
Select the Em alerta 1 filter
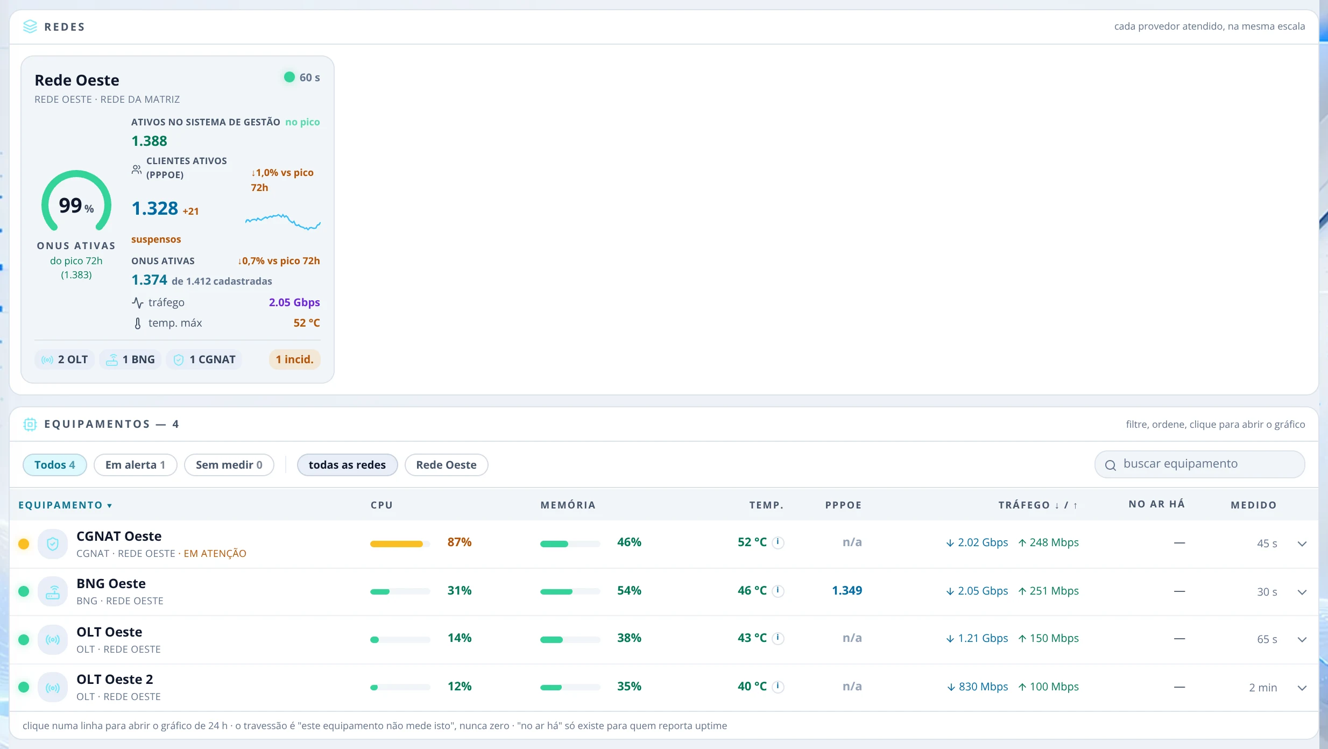coord(136,465)
